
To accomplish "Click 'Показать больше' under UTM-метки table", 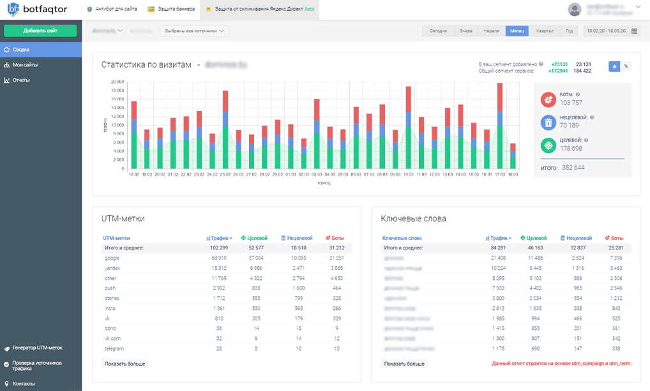I will [x=125, y=364].
